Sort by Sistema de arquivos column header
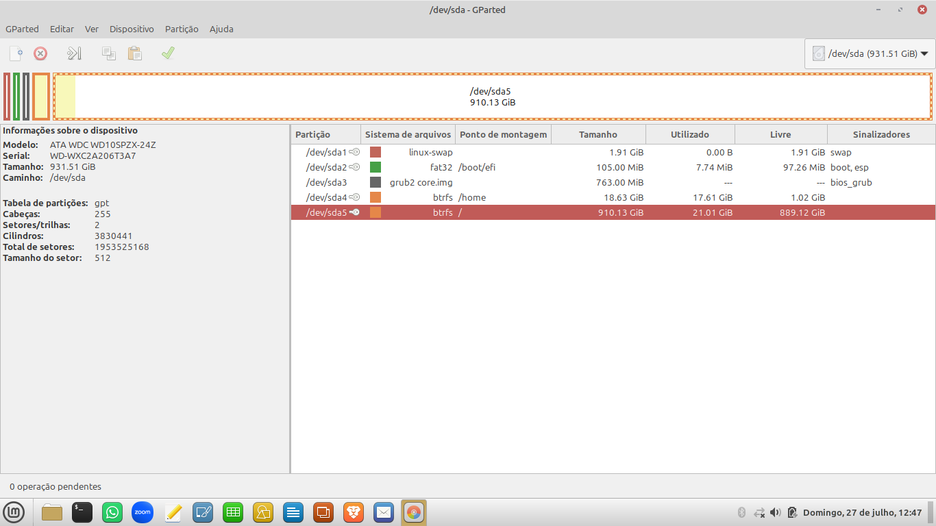The image size is (936, 526). pos(408,134)
